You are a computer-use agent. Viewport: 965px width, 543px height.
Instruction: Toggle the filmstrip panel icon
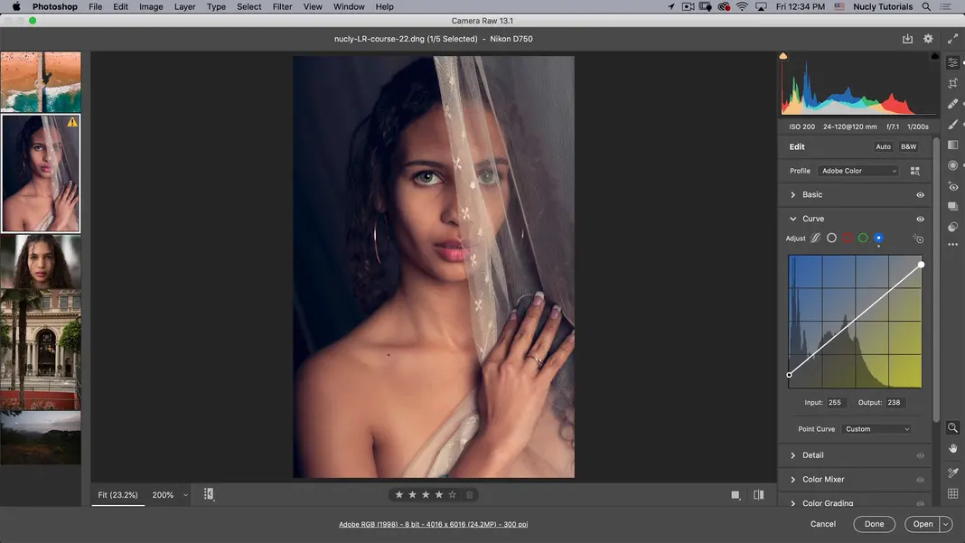pos(209,493)
